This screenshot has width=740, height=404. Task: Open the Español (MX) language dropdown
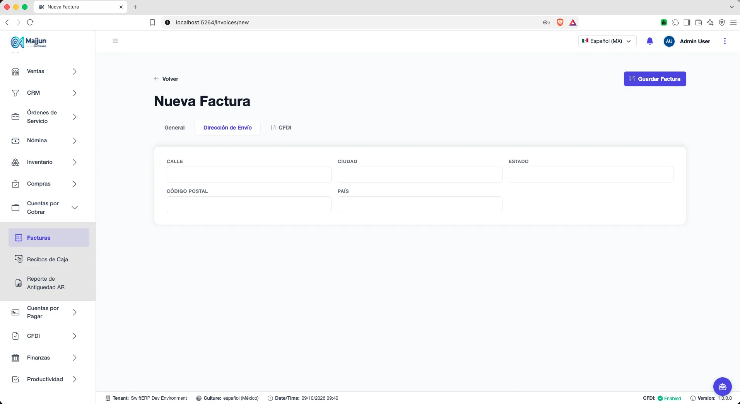(607, 41)
